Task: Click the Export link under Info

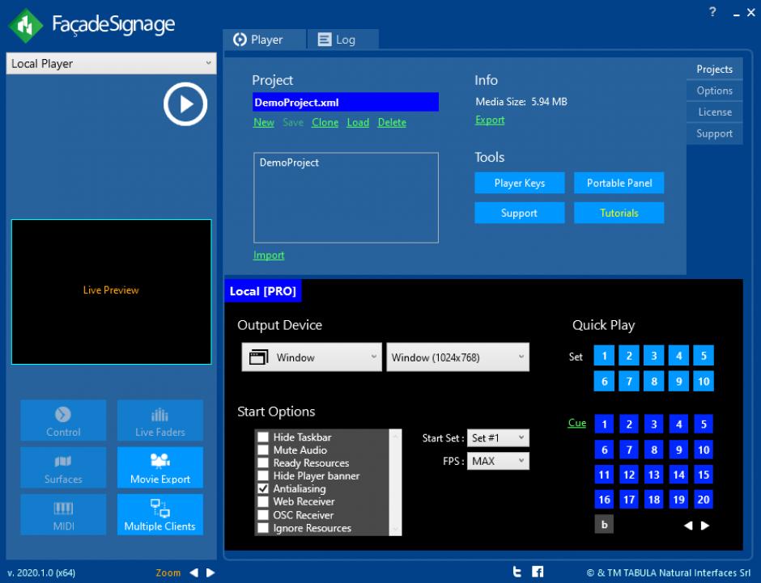Action: [490, 120]
